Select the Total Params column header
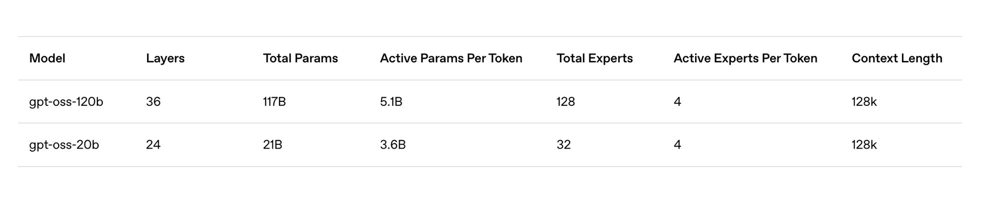Viewport: 1000px width, 218px height. pos(300,58)
